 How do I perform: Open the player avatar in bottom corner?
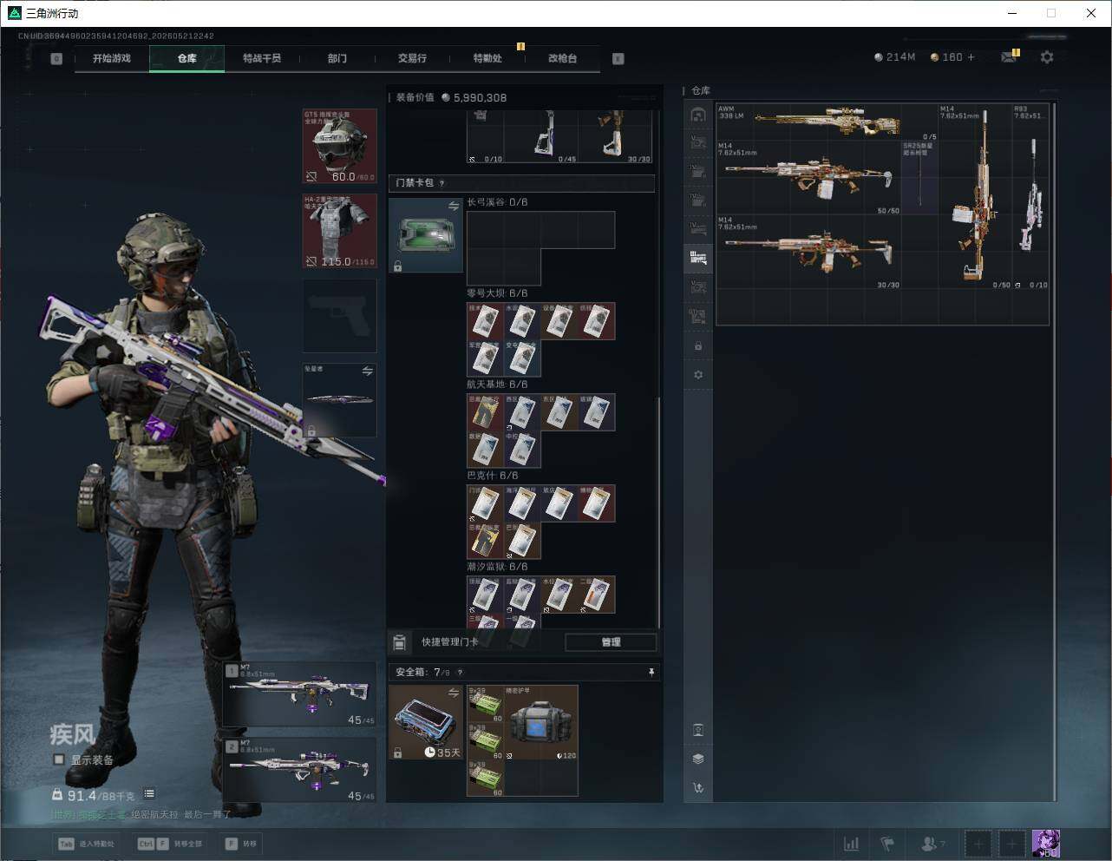pyautogui.click(x=1045, y=843)
